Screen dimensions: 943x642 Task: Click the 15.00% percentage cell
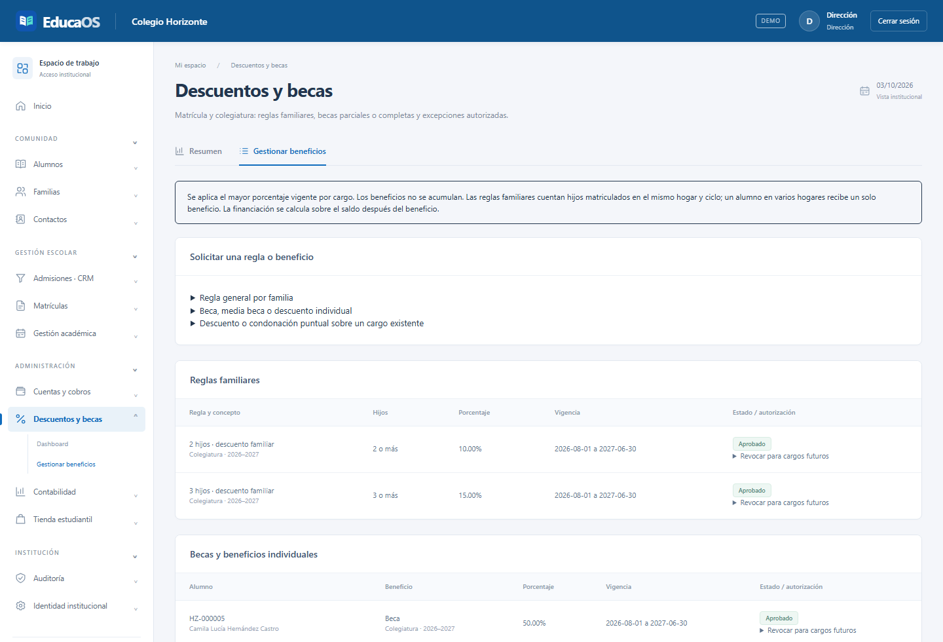(470, 496)
